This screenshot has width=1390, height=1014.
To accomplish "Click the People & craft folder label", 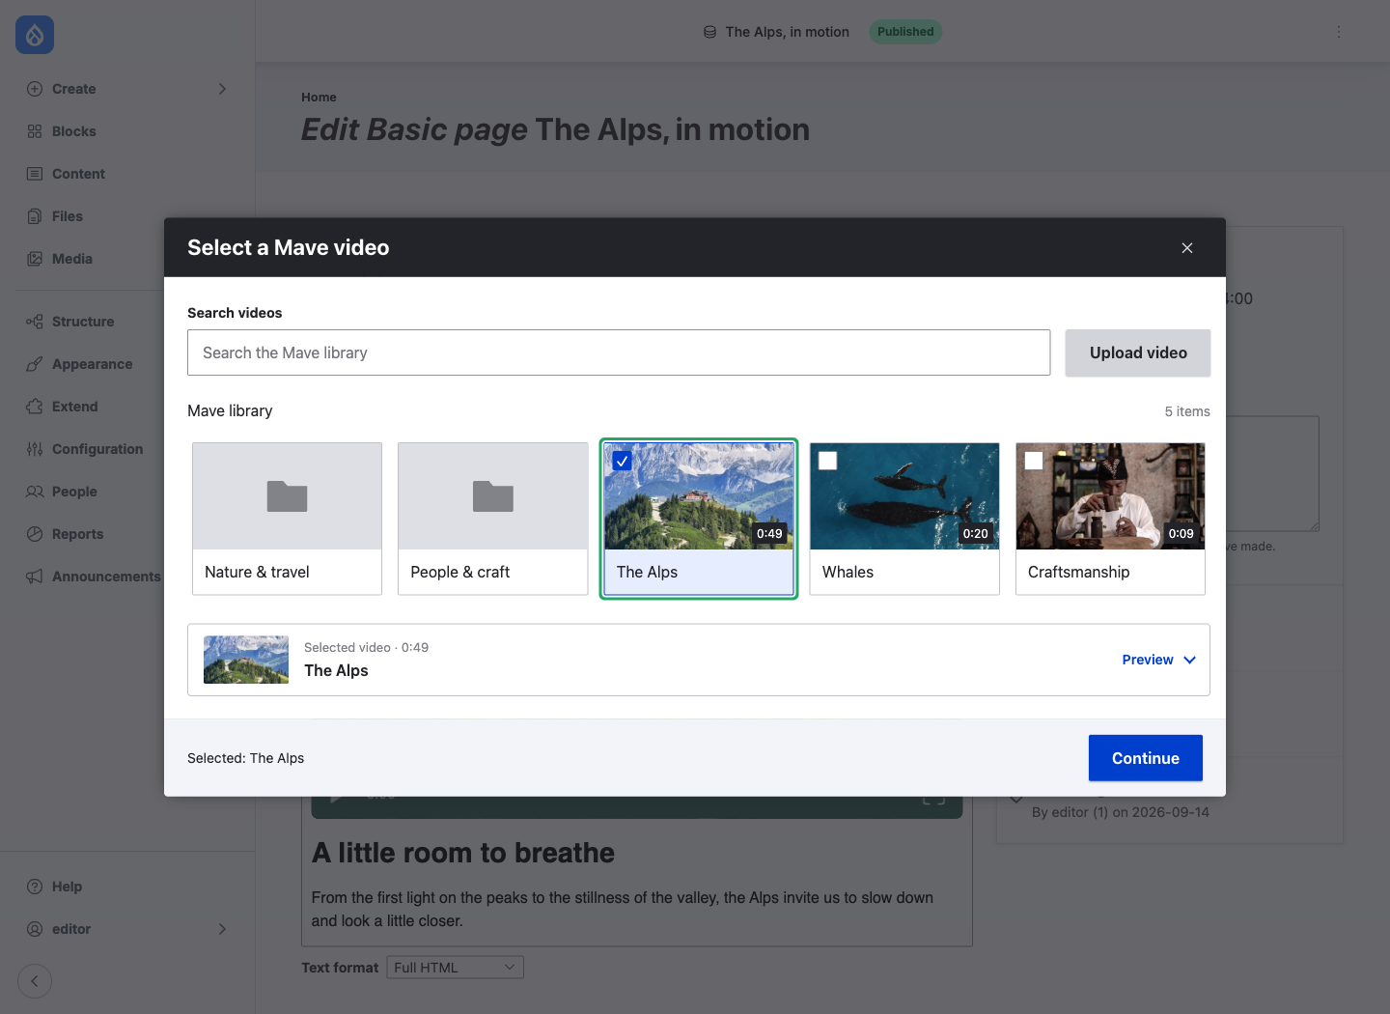I will pos(460,572).
